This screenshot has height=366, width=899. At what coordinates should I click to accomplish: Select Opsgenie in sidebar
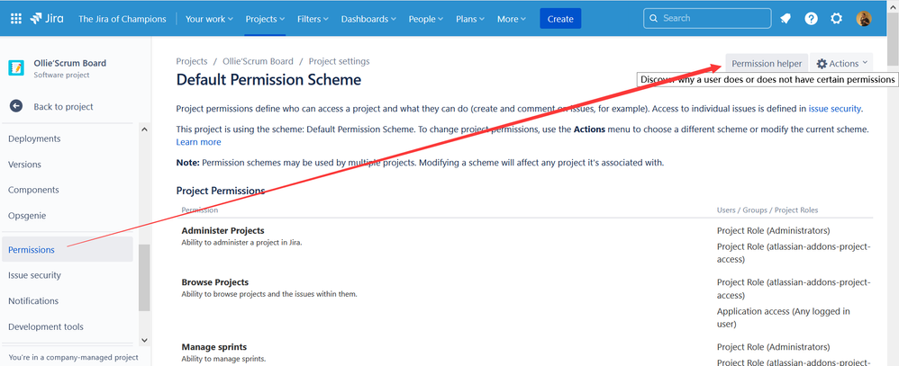coord(27,216)
